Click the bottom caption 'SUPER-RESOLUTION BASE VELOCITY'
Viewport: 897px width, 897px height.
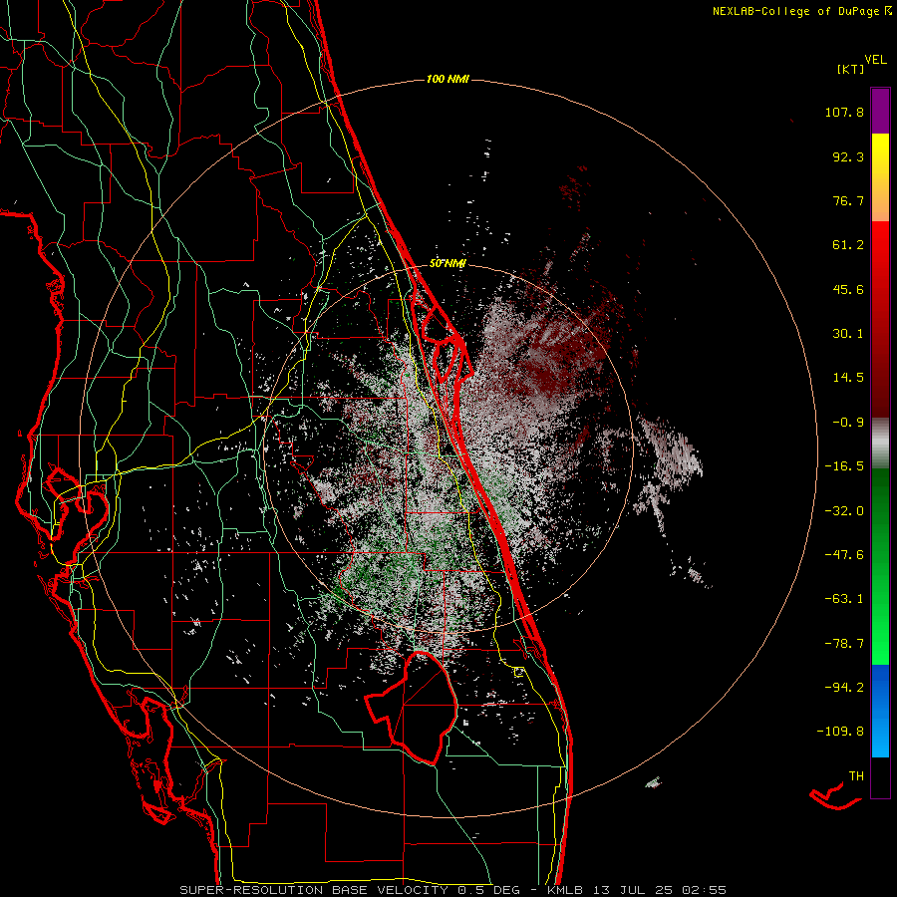[314, 890]
